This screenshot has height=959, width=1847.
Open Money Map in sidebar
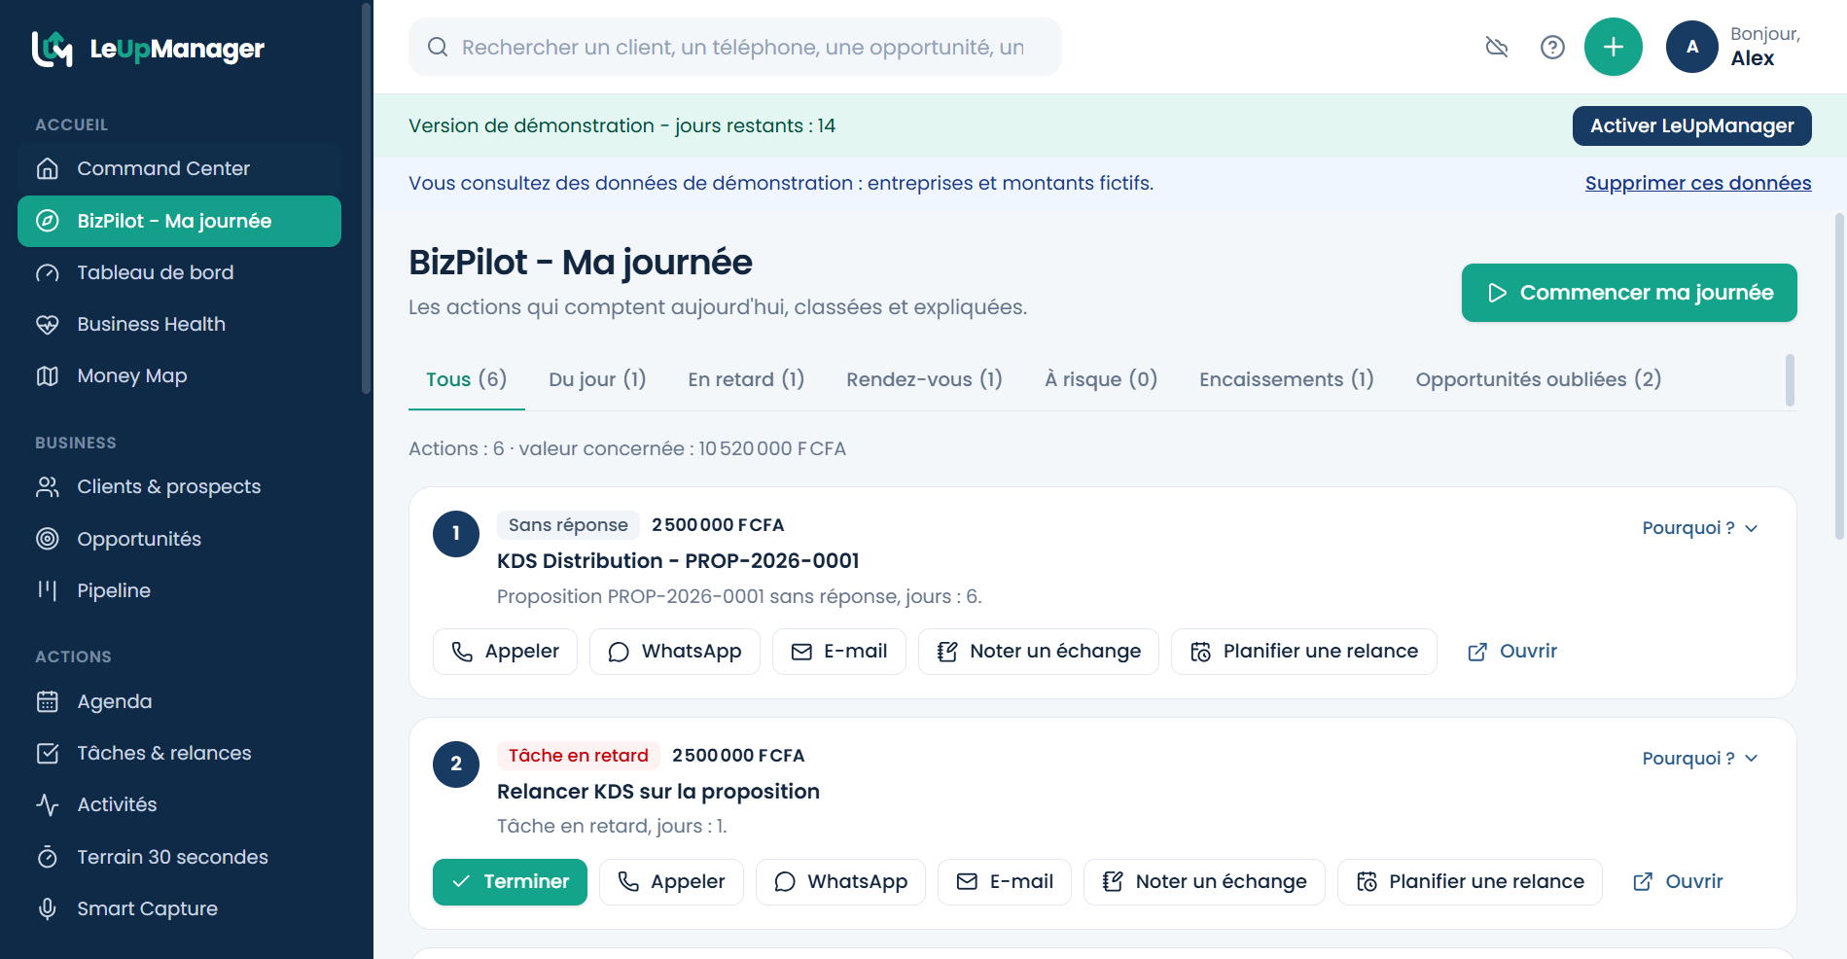[179, 375]
